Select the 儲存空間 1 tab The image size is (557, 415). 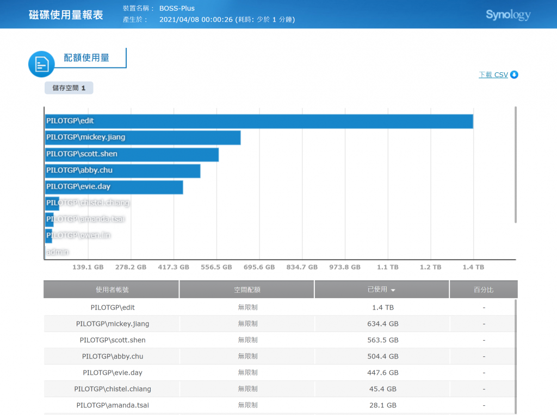pos(69,88)
